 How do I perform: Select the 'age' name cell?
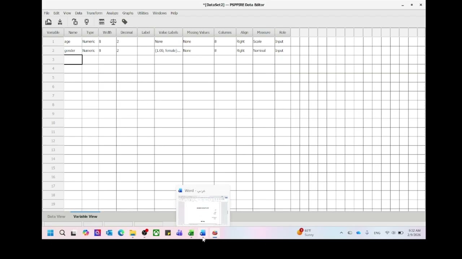coord(73,41)
